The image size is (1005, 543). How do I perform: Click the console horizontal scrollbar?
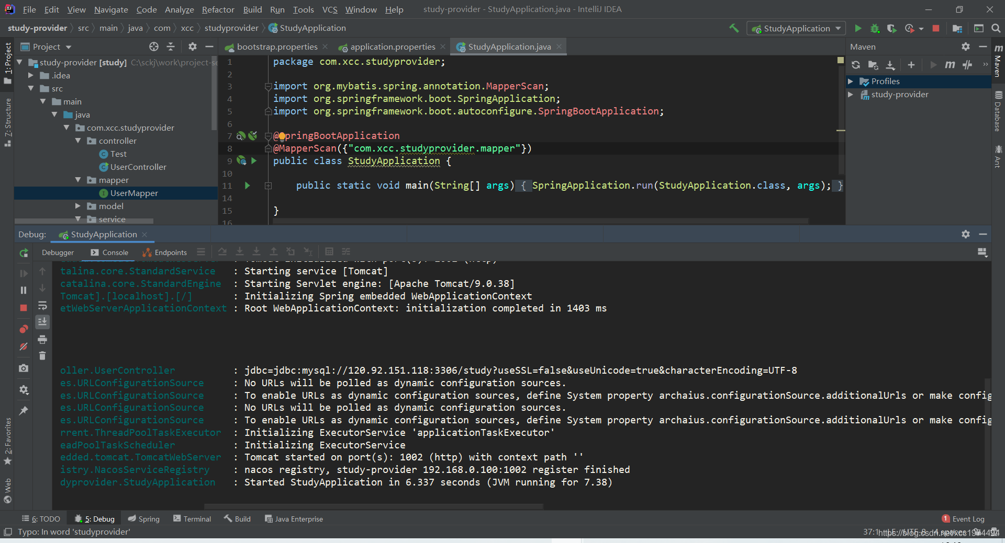click(x=374, y=506)
